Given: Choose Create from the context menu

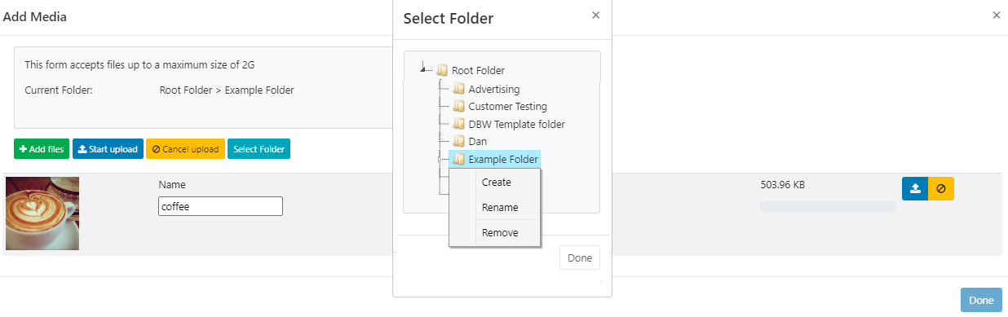Looking at the screenshot, I should point(495,182).
